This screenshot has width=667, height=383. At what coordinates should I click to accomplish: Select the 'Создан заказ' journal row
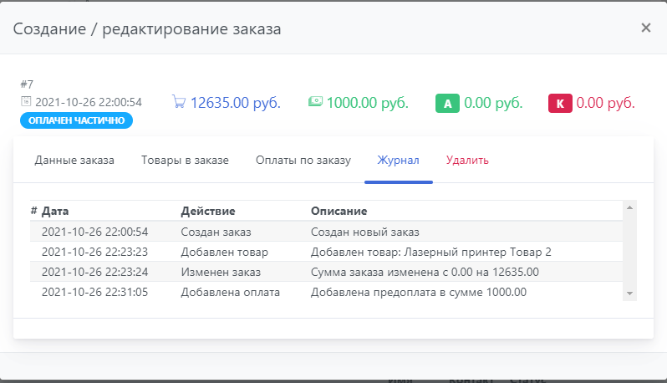[216, 232]
